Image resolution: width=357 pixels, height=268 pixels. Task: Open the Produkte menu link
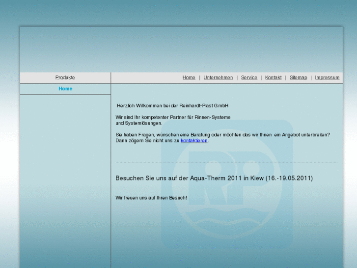point(65,78)
